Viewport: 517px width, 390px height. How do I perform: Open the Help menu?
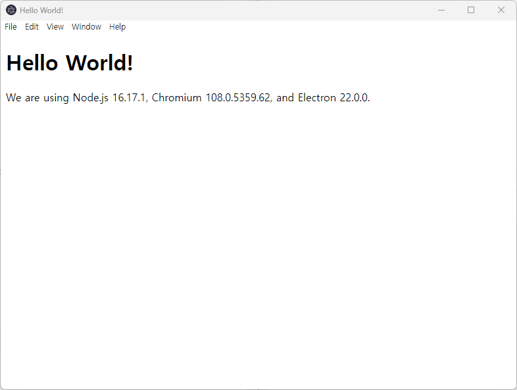[x=117, y=27]
